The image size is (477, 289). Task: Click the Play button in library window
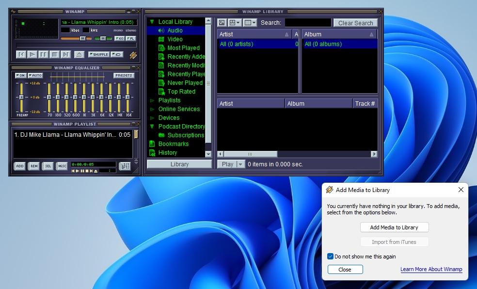point(227,164)
